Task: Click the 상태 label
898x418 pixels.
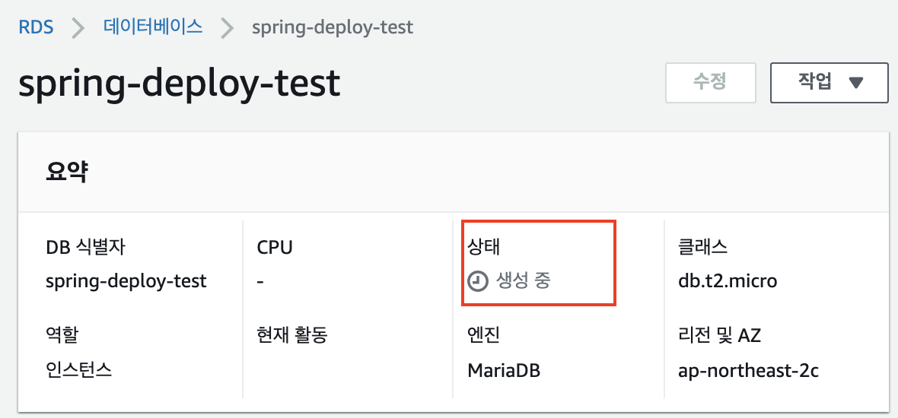Action: [x=484, y=248]
